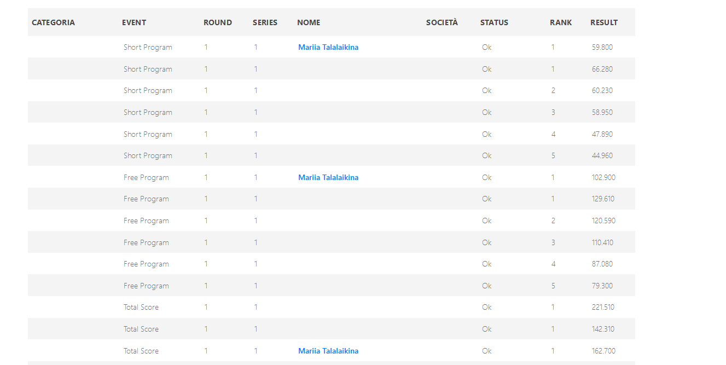Viewport: 726px width, 365px height.
Task: Select the Total Score result 221.510
Action: (603, 307)
